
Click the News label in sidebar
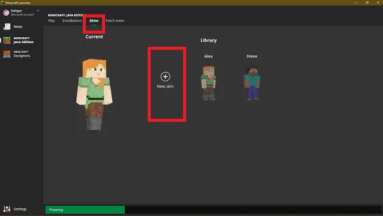[x=18, y=26]
